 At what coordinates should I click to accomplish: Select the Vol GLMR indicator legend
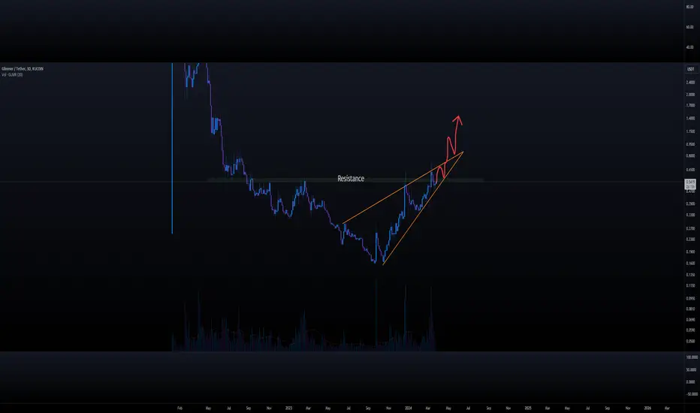tap(12, 74)
